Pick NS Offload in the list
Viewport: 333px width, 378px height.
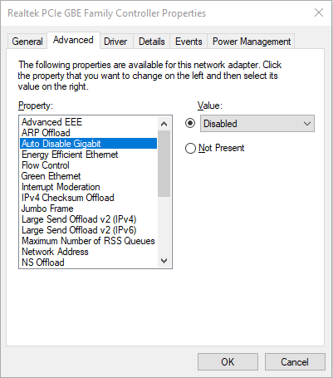[x=89, y=263]
